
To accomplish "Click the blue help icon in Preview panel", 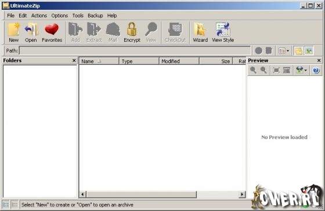I will click(316, 70).
